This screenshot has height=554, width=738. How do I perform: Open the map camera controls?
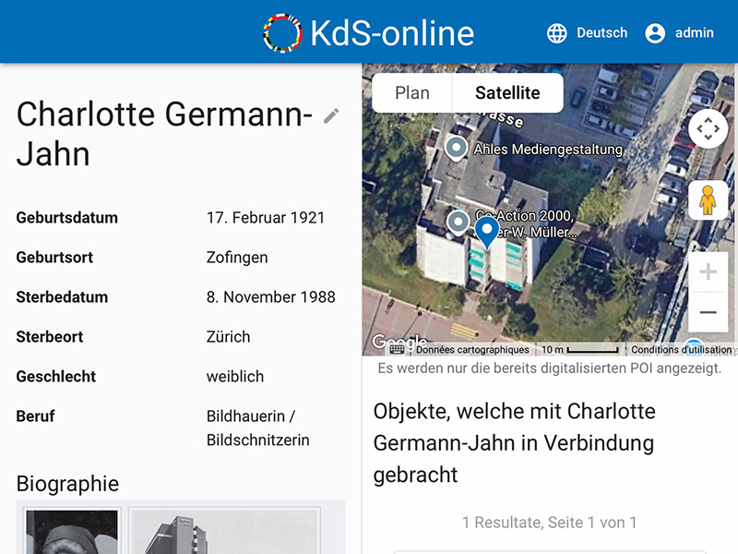click(708, 128)
